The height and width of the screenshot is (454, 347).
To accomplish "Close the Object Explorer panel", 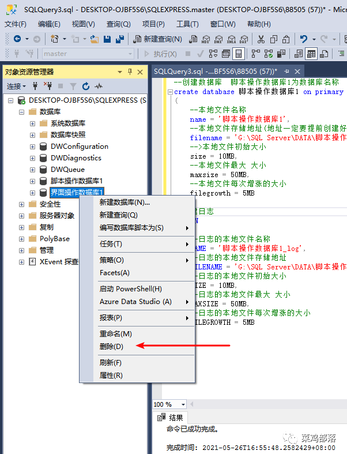I will [x=140, y=72].
